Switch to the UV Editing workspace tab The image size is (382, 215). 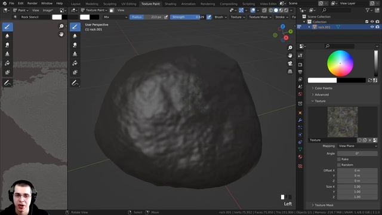(129, 4)
